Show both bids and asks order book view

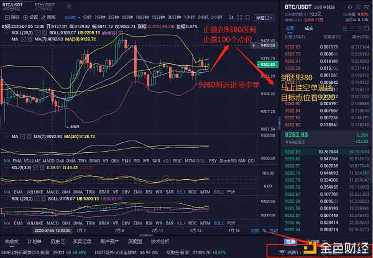[x=345, y=29]
